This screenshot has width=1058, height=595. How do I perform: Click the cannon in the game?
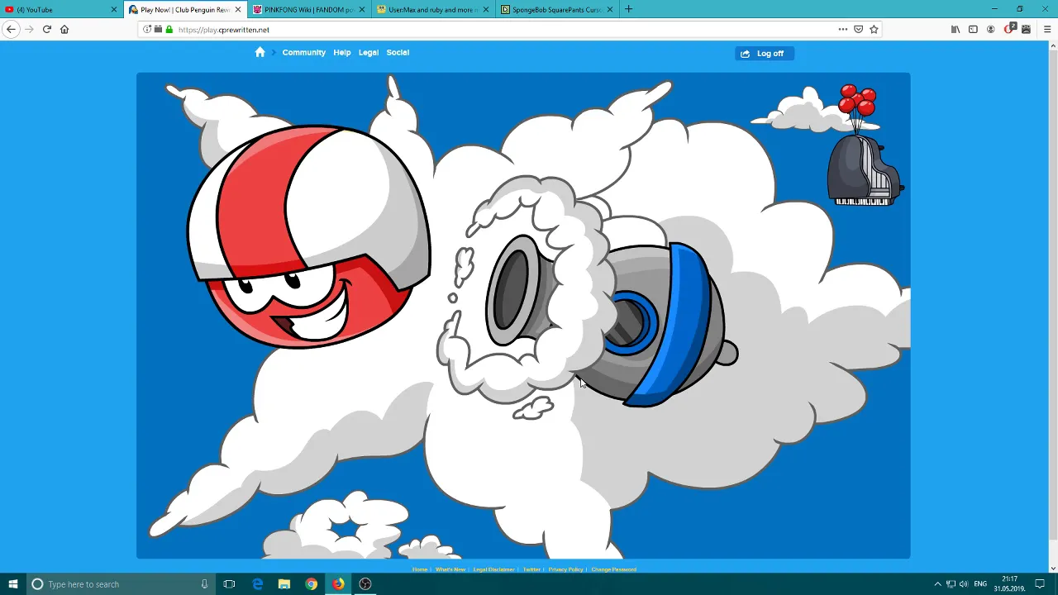coord(612,322)
